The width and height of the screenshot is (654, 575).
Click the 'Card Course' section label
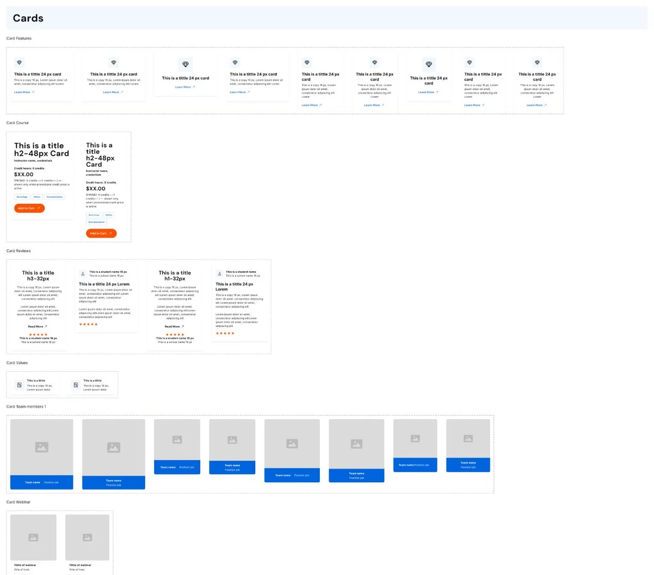18,123
